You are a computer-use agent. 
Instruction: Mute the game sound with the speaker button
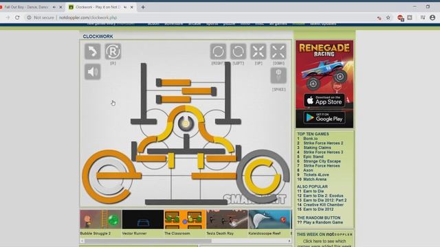point(93,72)
